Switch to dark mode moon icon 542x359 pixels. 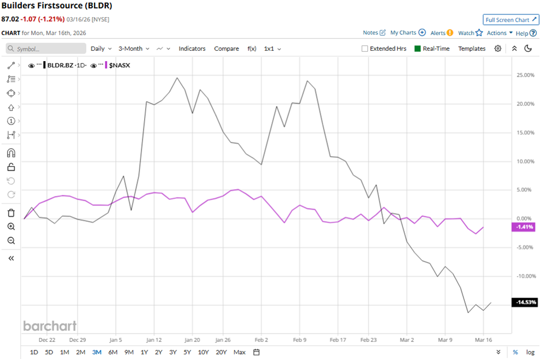tap(528, 48)
